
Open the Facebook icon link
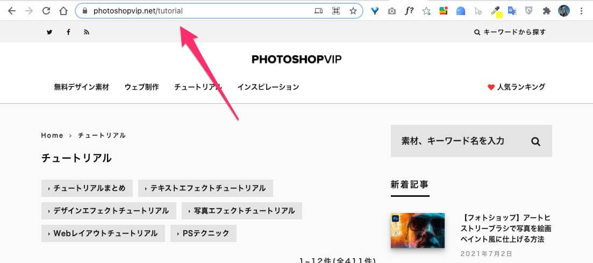[x=68, y=32]
